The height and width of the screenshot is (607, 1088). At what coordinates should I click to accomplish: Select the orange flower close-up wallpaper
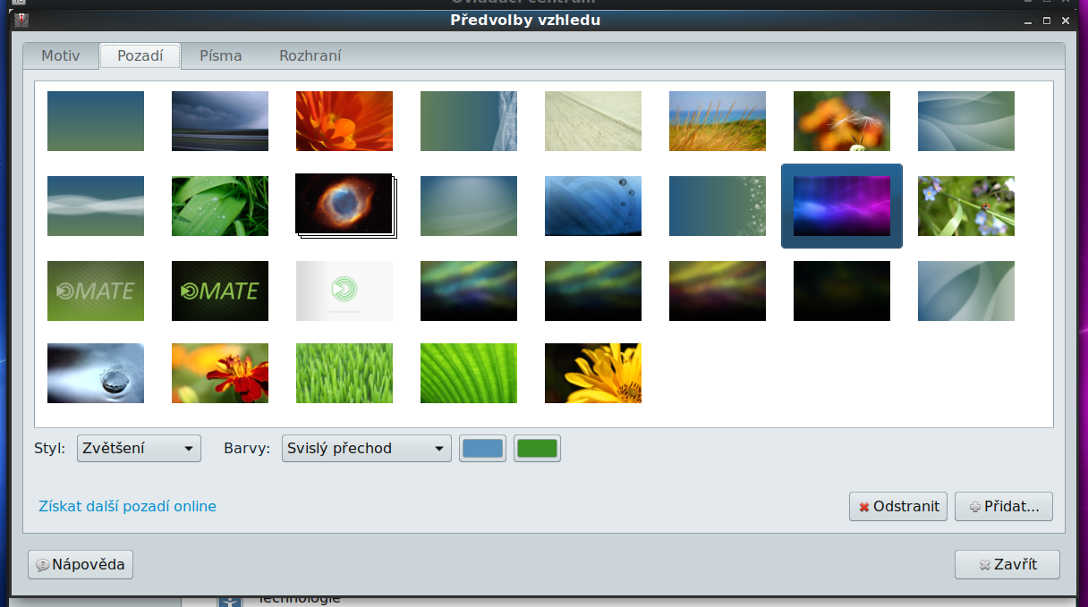(344, 121)
